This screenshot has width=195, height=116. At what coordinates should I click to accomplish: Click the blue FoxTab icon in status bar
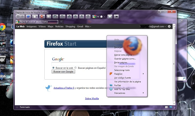click(x=171, y=107)
